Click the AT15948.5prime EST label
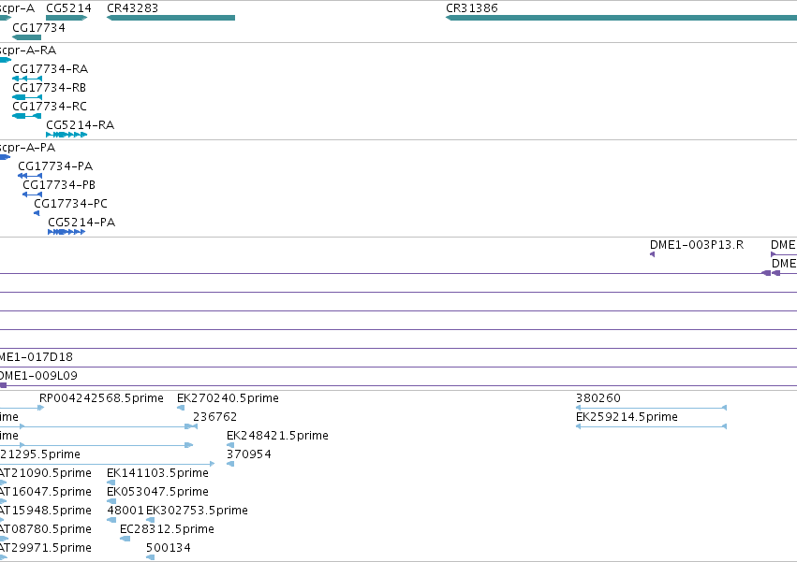The image size is (797, 562). pyautogui.click(x=46, y=511)
